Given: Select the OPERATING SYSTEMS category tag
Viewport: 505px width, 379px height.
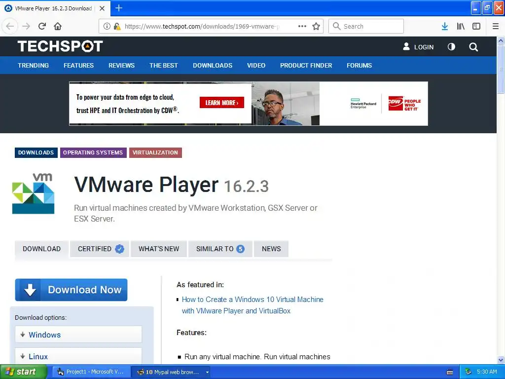Looking at the screenshot, I should (93, 152).
